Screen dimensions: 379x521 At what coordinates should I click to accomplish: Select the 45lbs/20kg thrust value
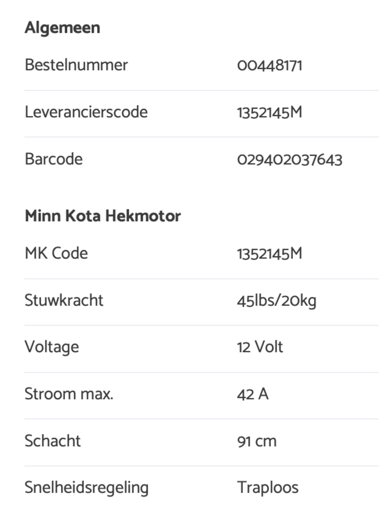pos(277,301)
